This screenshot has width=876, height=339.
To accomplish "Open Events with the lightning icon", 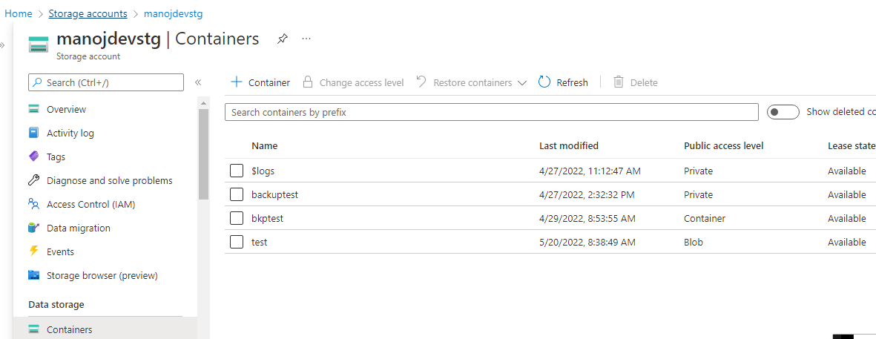I will pos(59,252).
